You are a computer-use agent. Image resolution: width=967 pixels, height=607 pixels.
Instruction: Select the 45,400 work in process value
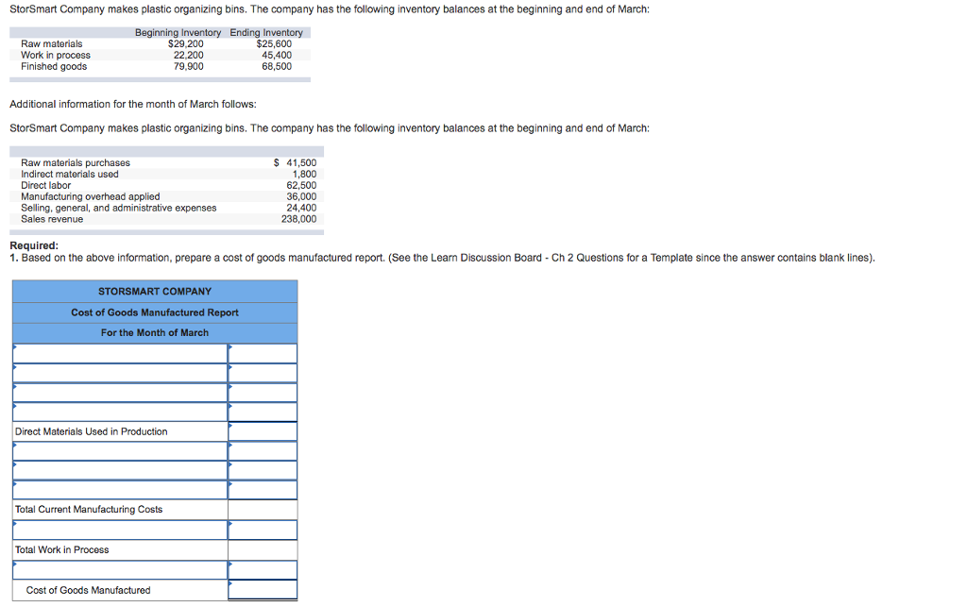(x=277, y=55)
